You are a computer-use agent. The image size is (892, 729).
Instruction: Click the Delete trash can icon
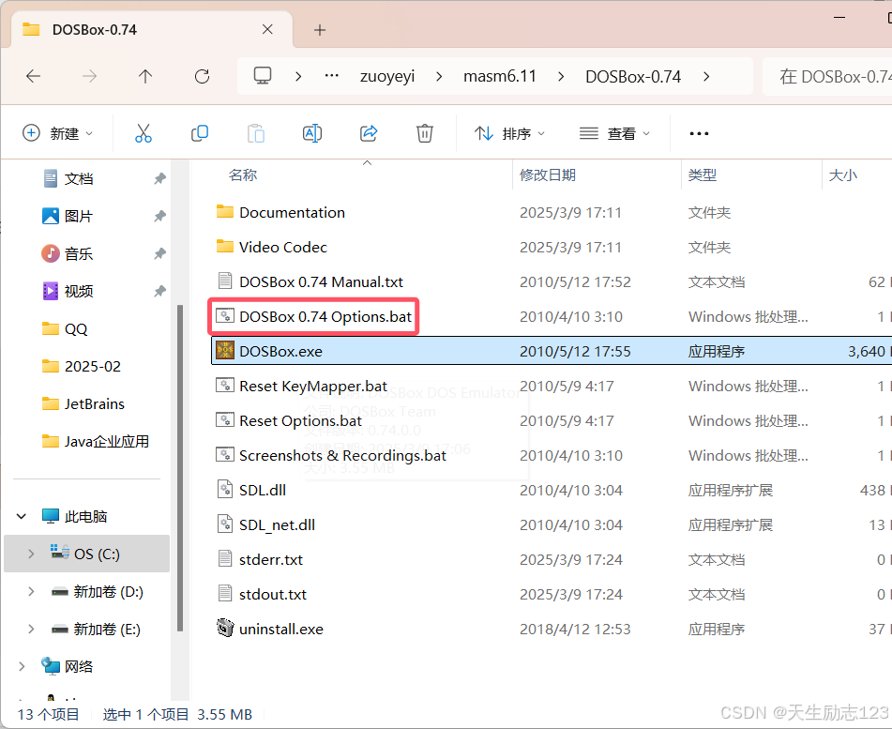(424, 133)
